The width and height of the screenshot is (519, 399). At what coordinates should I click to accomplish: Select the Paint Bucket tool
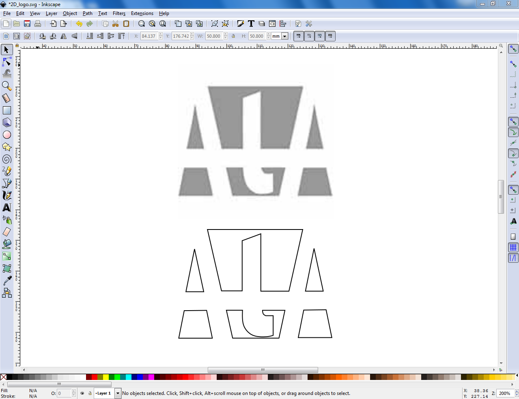tap(7, 244)
